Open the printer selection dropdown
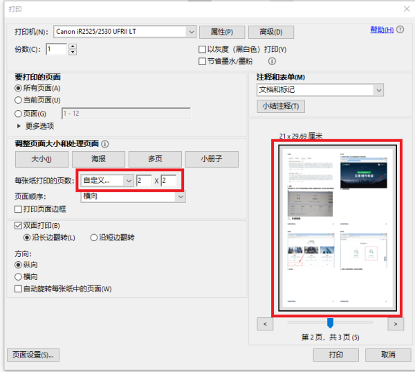 (x=190, y=32)
